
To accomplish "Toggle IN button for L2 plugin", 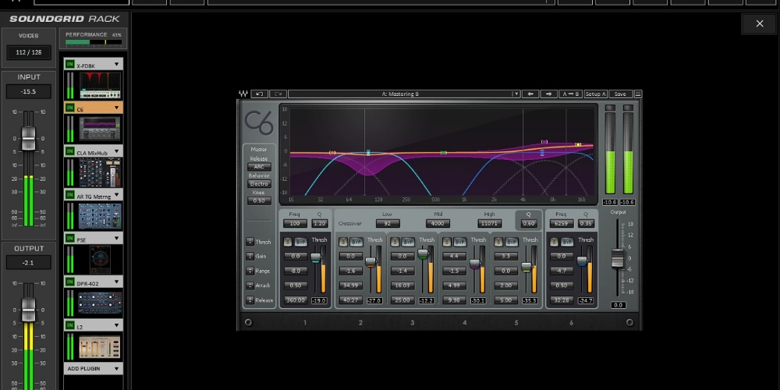I will click(x=69, y=326).
